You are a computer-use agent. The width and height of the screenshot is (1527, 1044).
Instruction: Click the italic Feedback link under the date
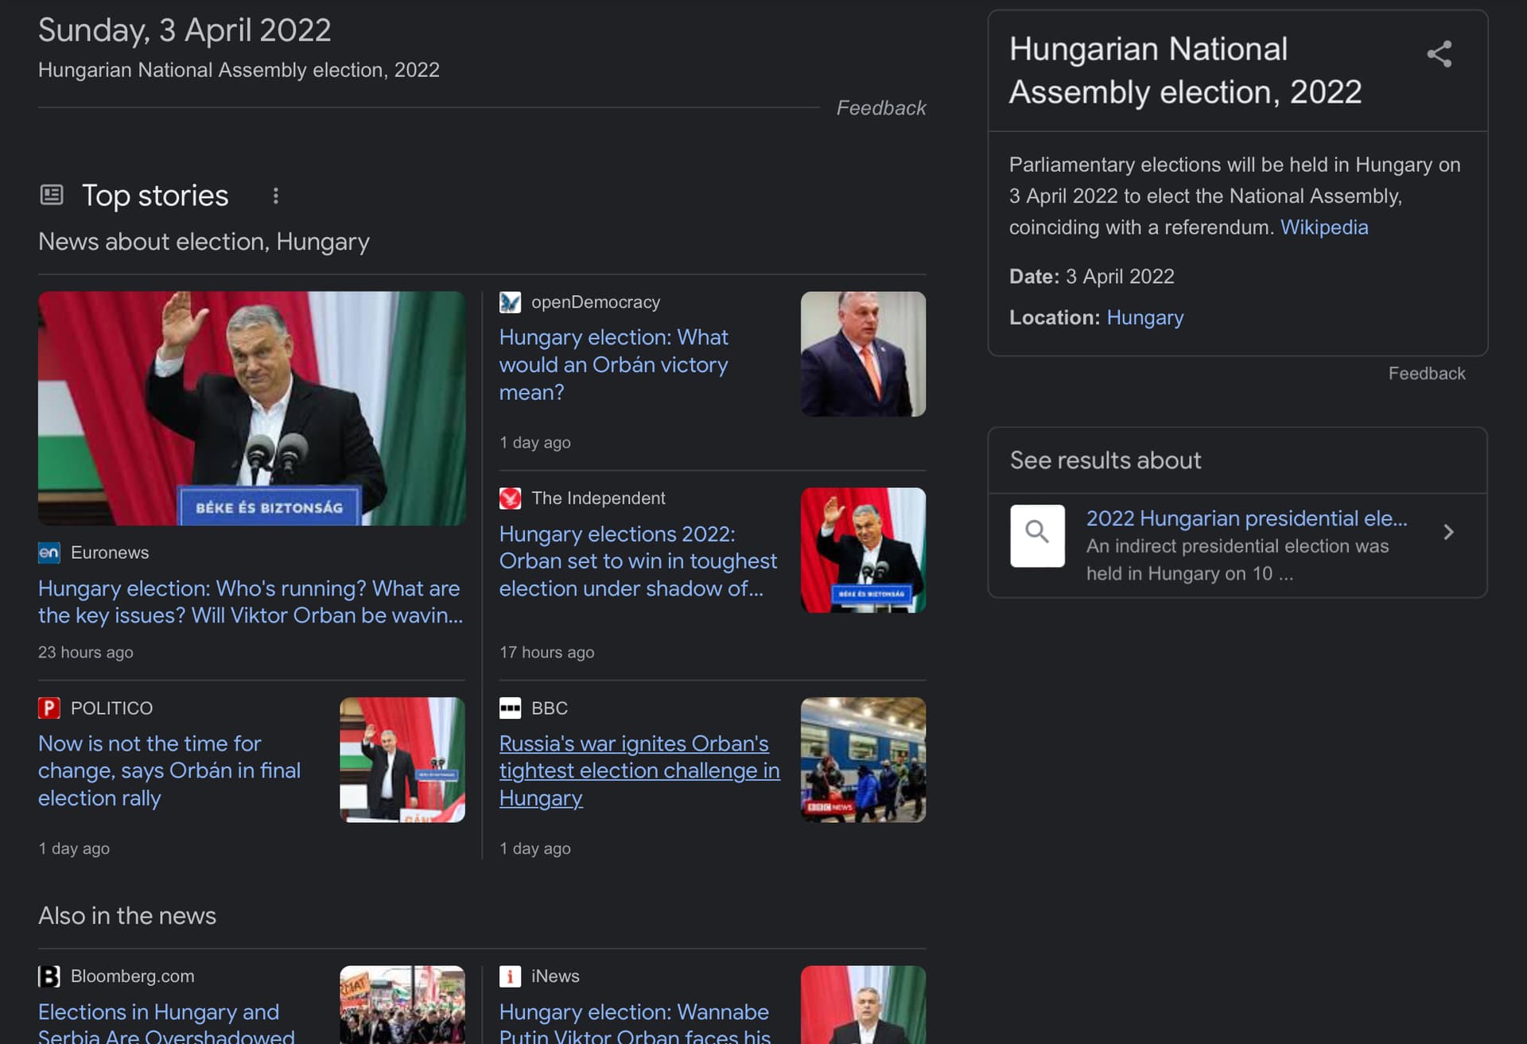880,108
